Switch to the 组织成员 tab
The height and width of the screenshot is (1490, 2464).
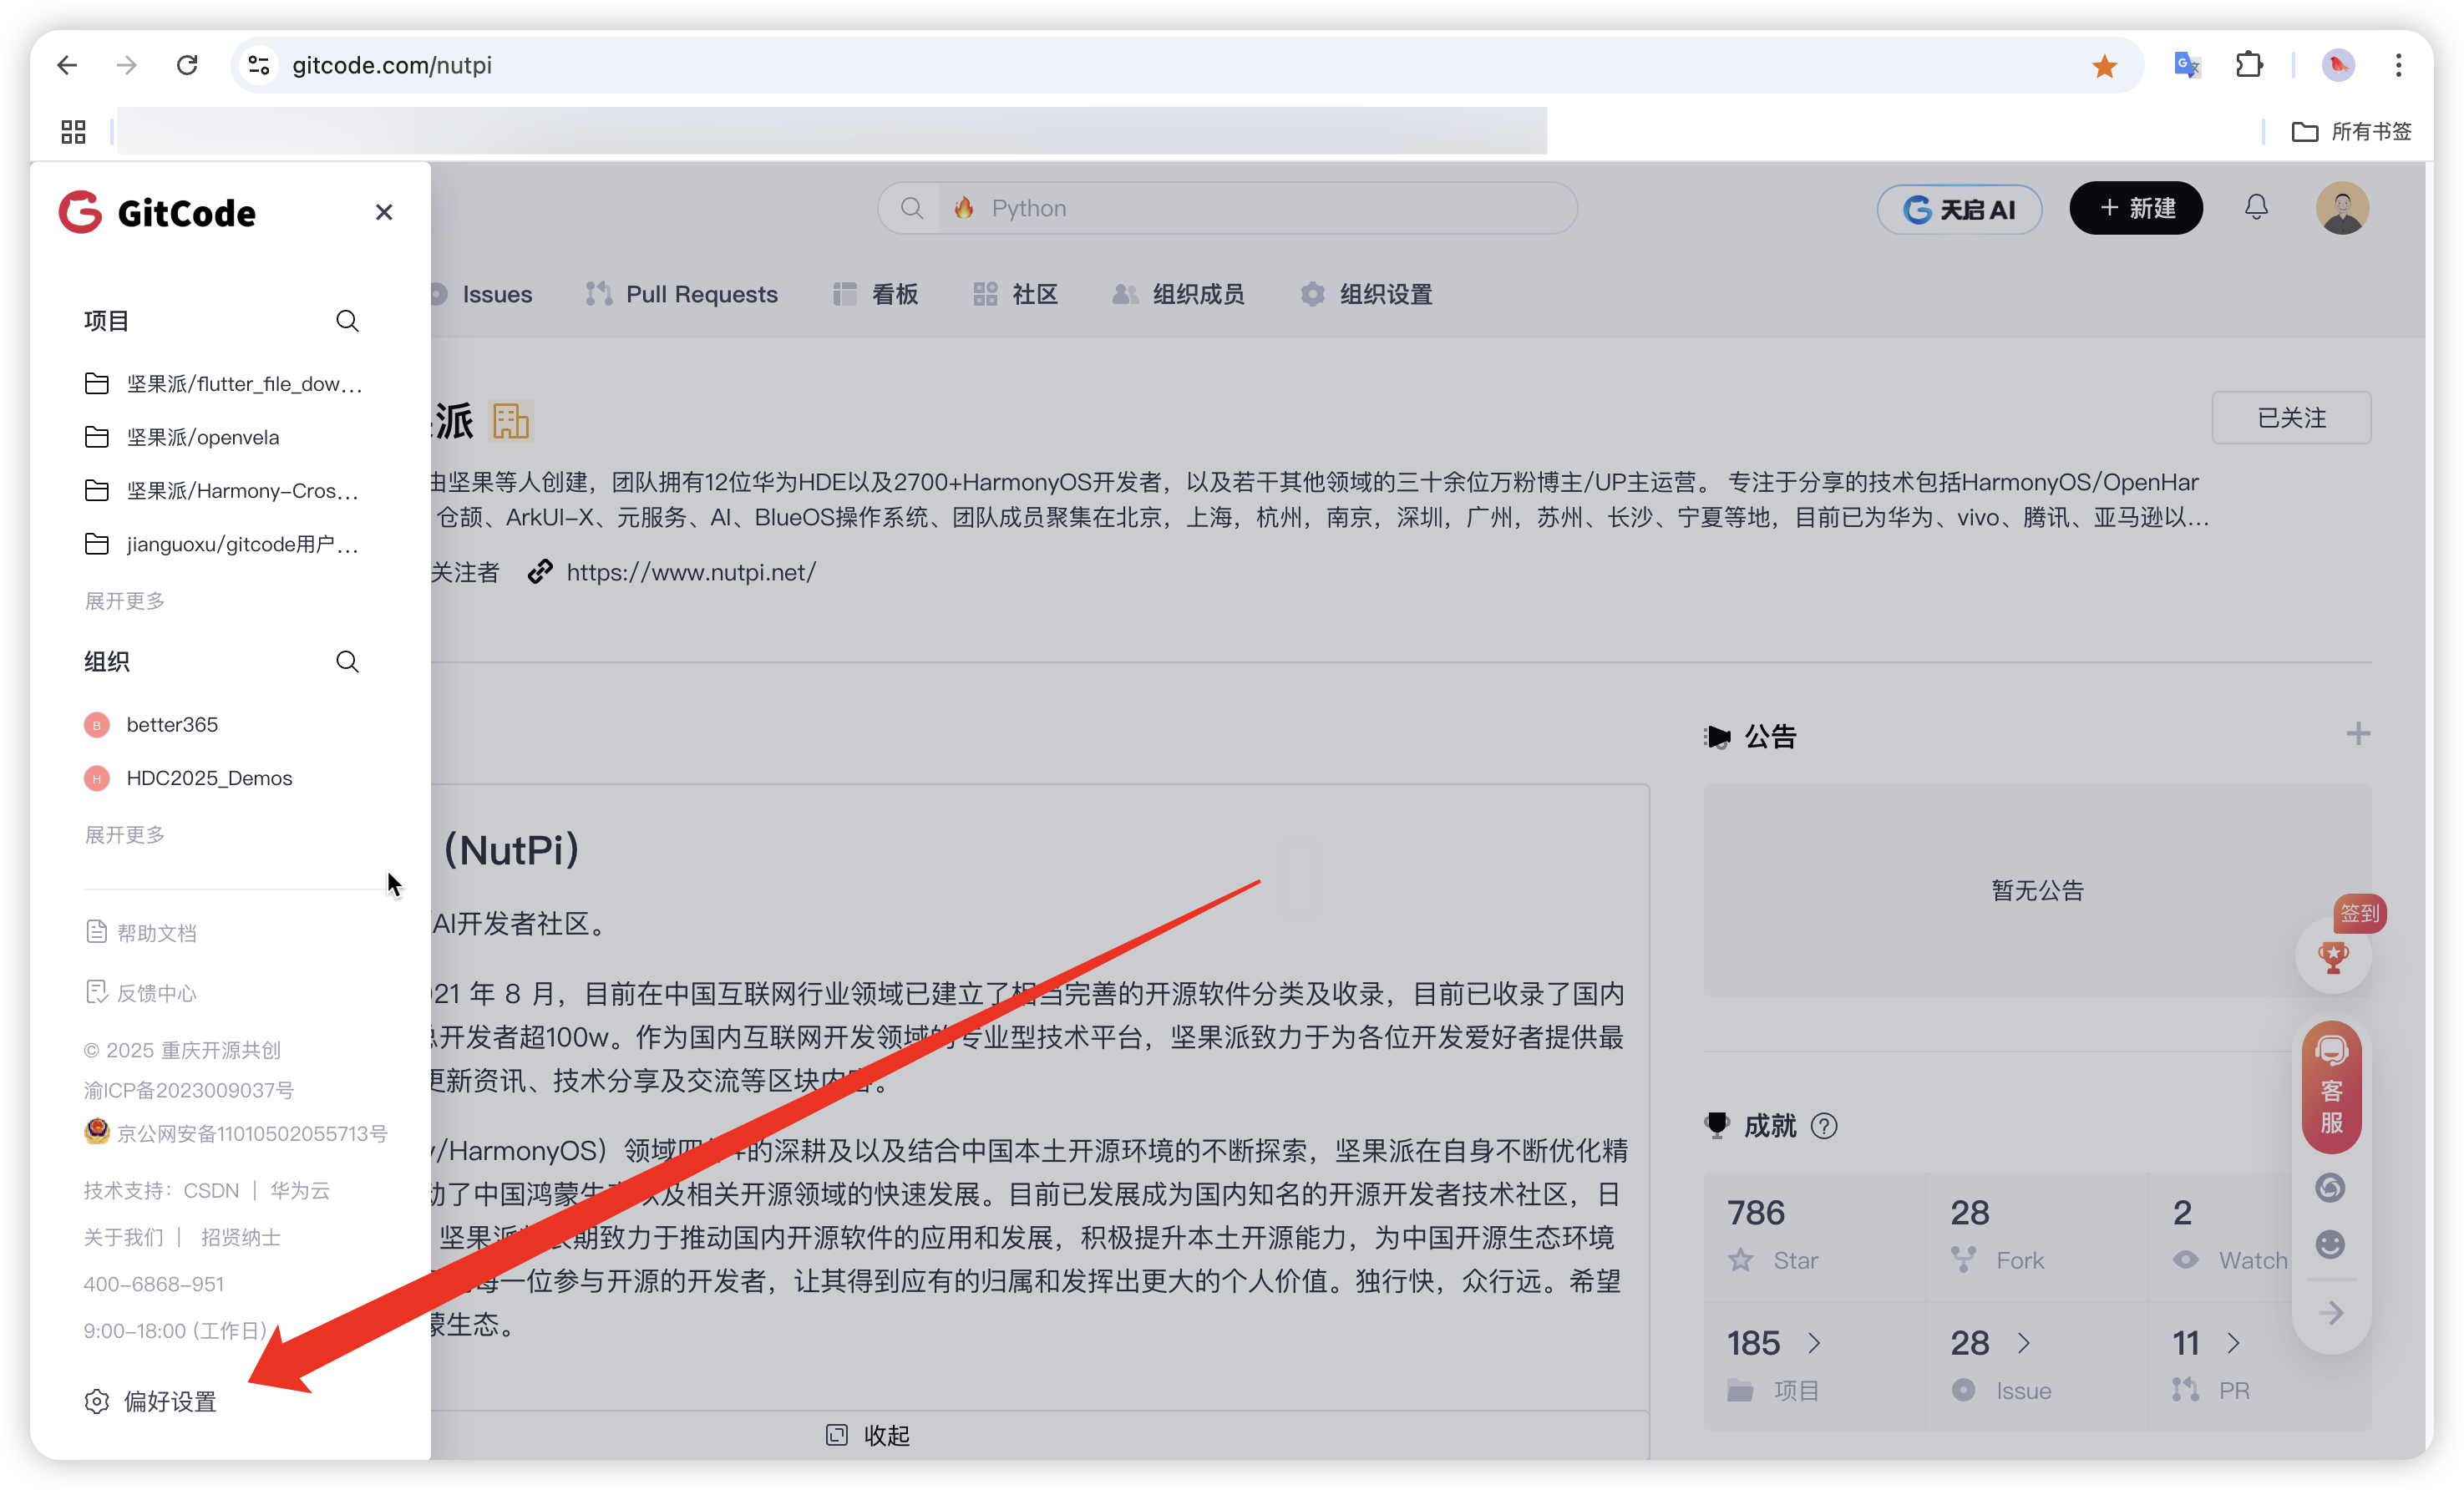point(1179,294)
